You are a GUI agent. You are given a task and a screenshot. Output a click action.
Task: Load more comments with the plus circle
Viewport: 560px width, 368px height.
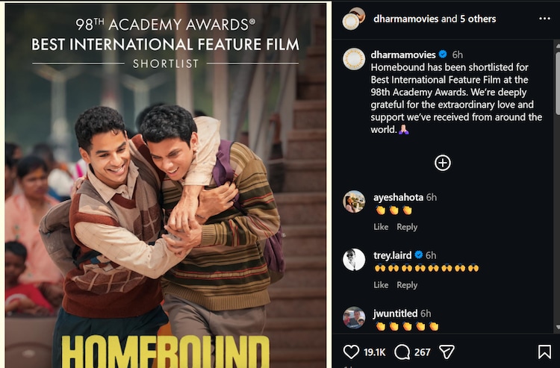tap(443, 163)
